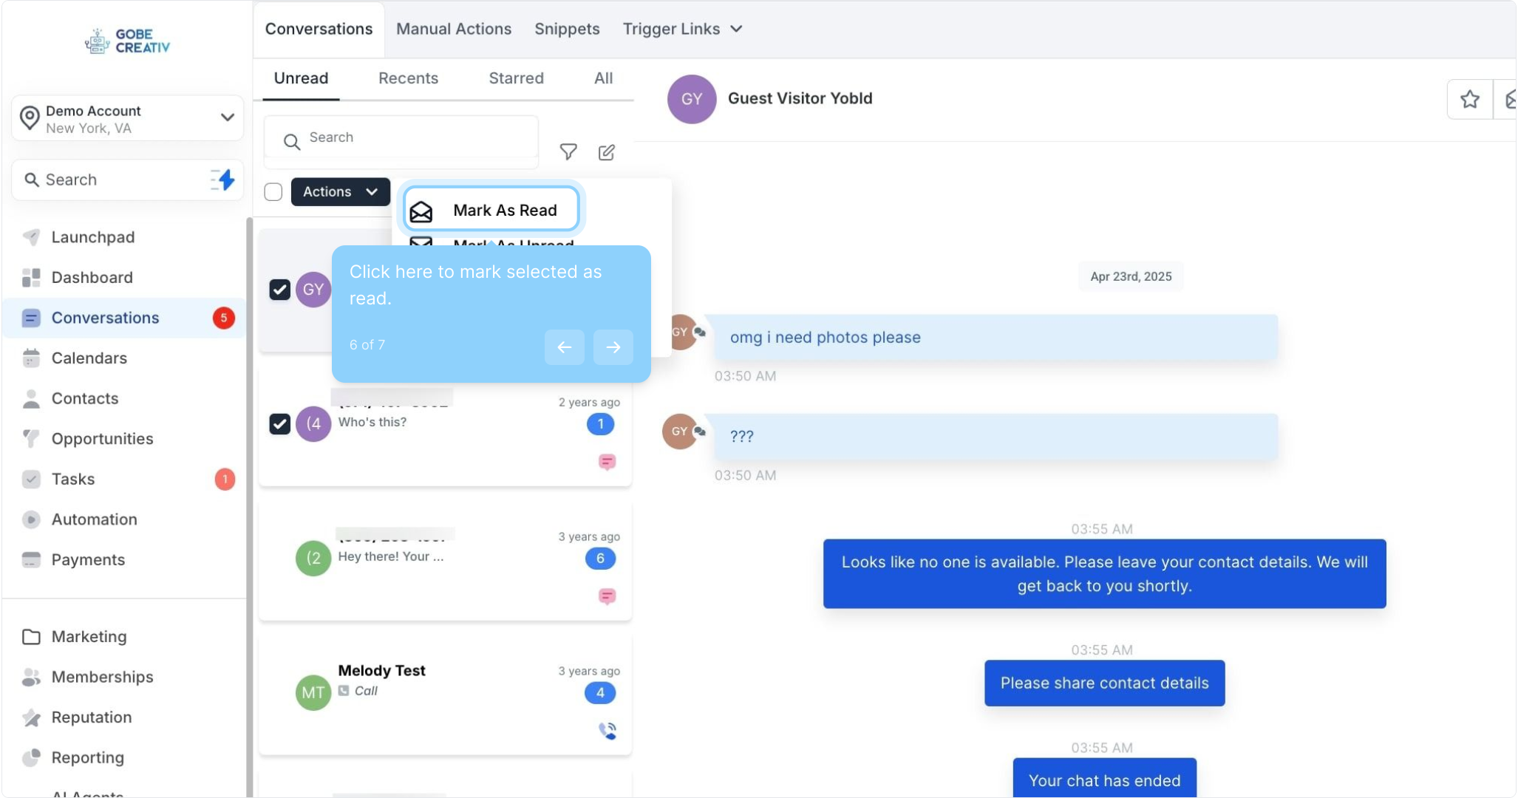Switch to the Starred tab
The width and height of the screenshot is (1518, 798).
click(516, 78)
